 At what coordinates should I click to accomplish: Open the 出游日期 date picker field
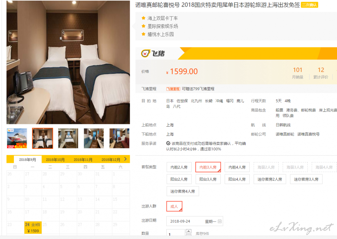(x=191, y=221)
